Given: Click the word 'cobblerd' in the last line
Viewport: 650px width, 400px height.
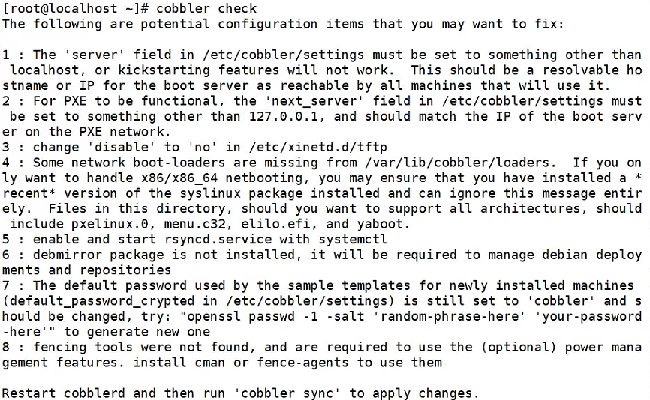Looking at the screenshot, I should pos(95,393).
